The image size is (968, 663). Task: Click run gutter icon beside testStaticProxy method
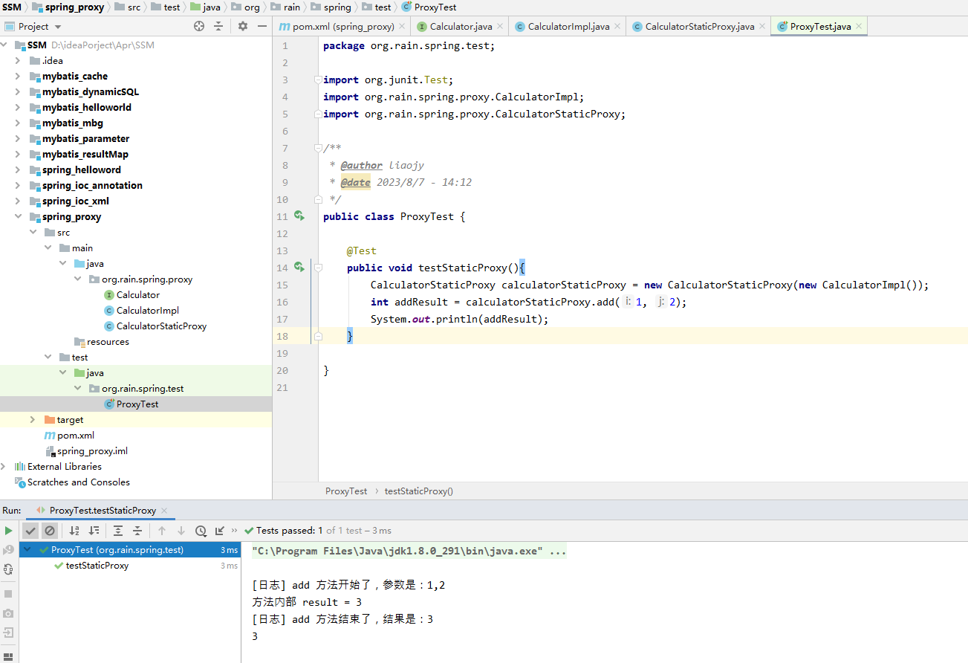[x=299, y=268]
